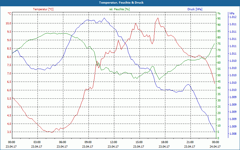The height and width of the screenshot is (150, 240).
Task: Click the 12:00 time axis label
Action: coord(113,142)
